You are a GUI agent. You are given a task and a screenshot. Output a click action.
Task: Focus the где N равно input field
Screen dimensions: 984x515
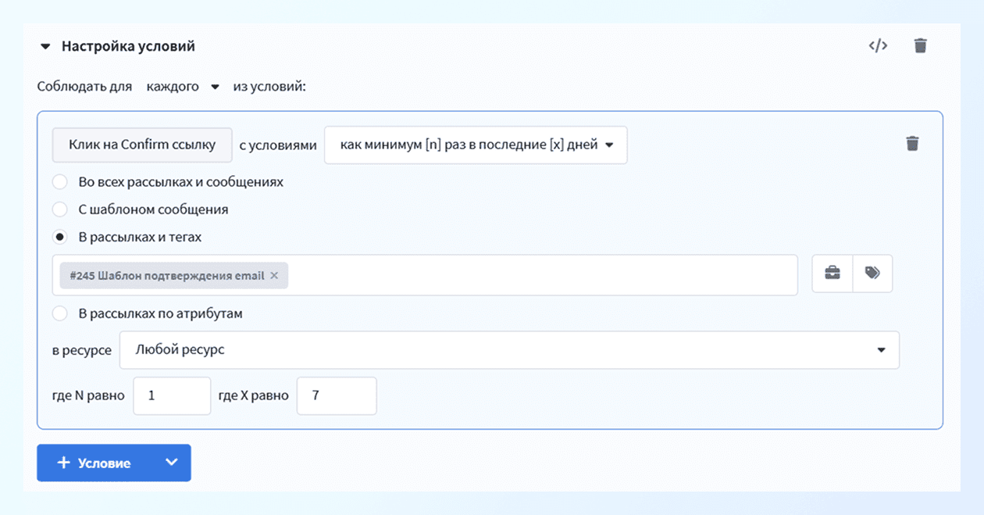click(x=172, y=396)
